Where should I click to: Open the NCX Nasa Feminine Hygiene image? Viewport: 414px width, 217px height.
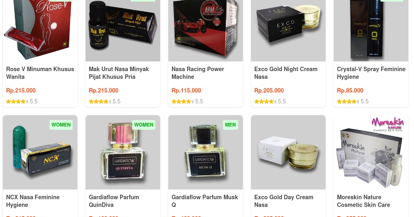pos(40,152)
